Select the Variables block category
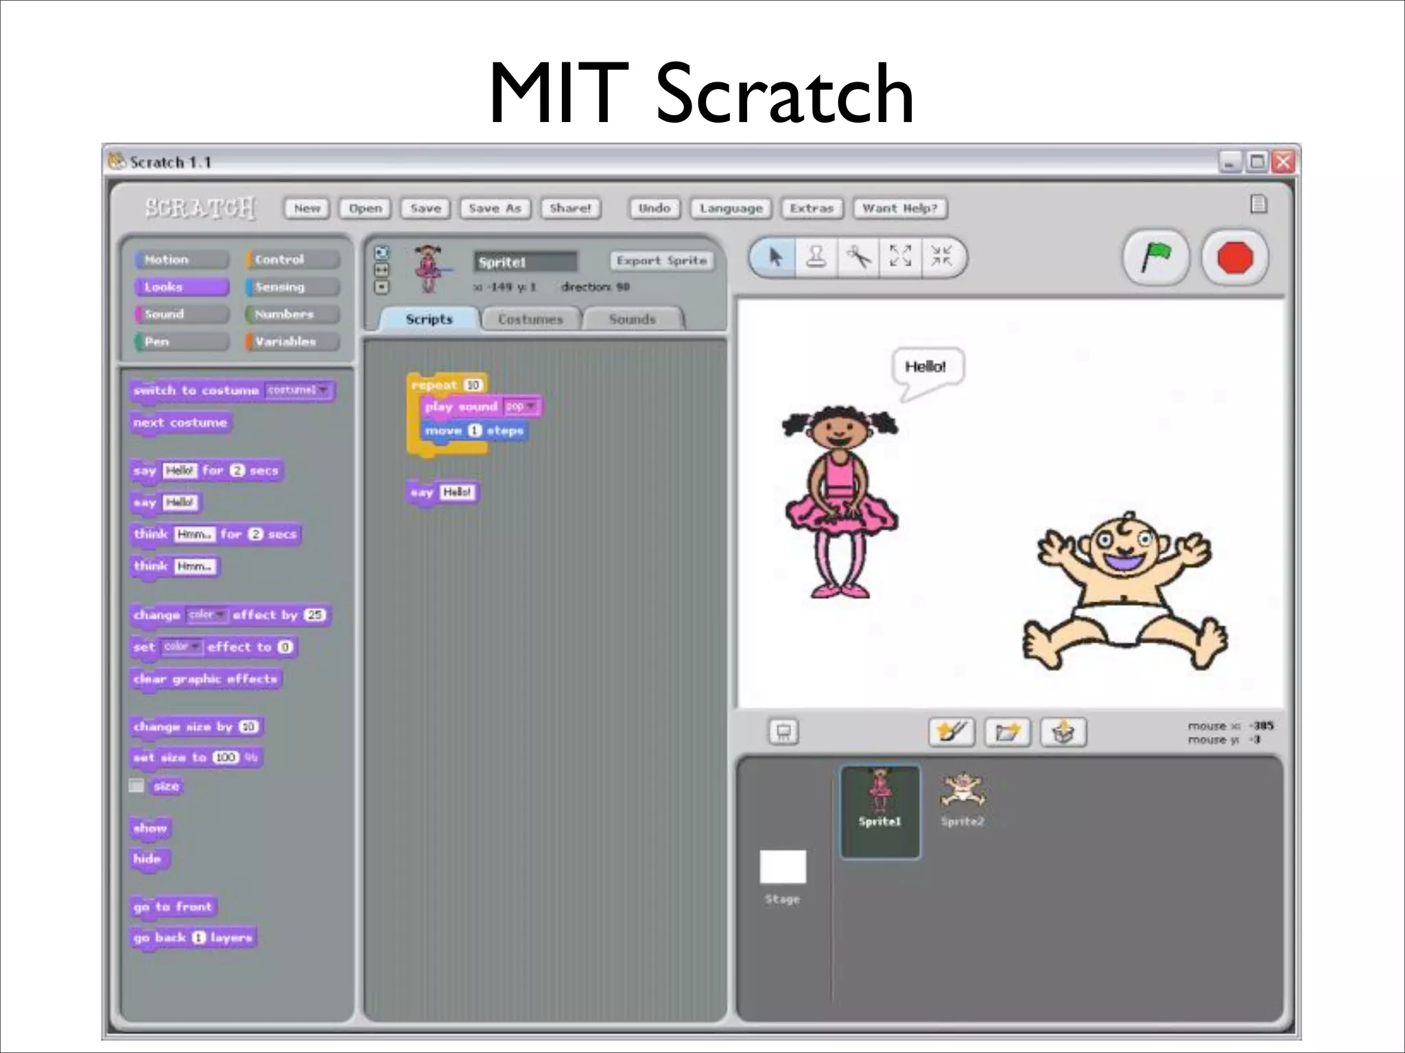 point(293,341)
